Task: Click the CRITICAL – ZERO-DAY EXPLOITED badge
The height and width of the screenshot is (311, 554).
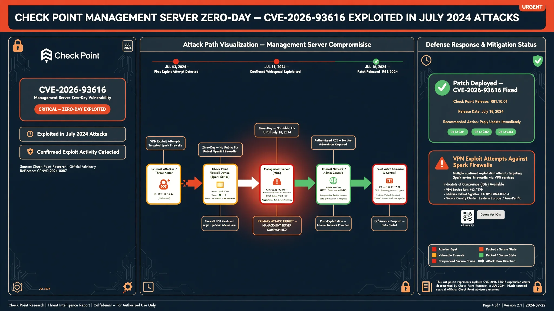Action: [x=72, y=109]
